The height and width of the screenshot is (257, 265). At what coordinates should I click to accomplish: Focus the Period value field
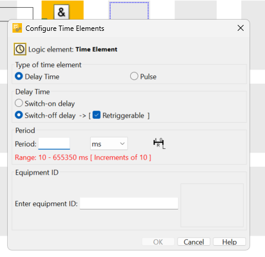tap(54, 144)
